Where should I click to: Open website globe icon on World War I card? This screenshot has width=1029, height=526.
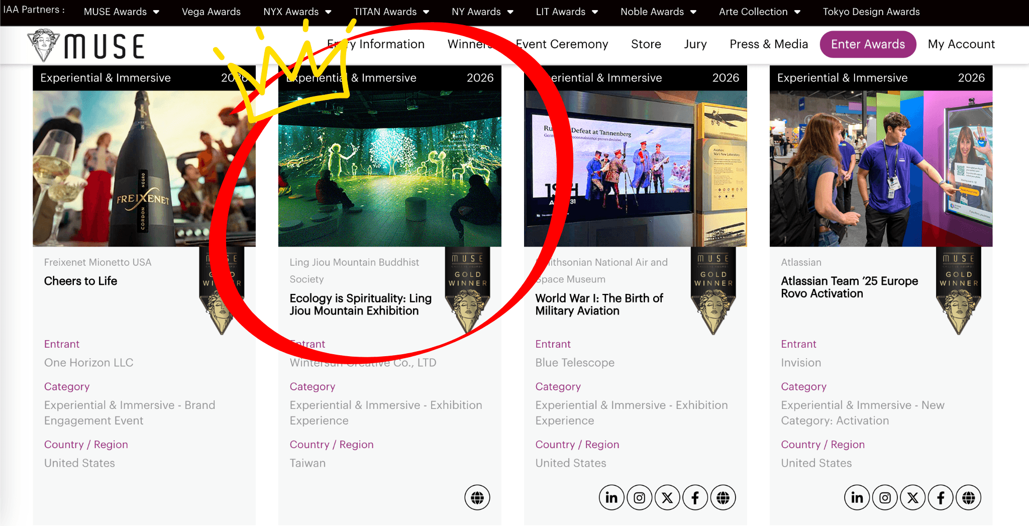(x=723, y=498)
